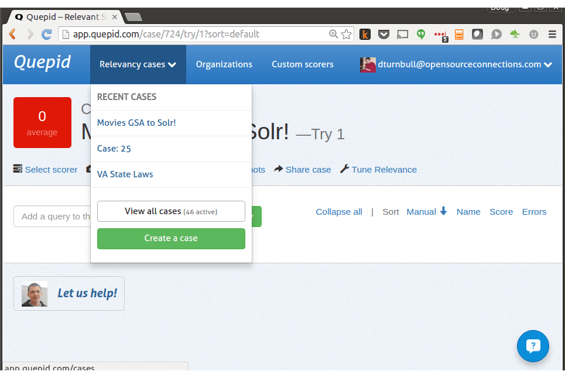Open the Organizations menu item
The height and width of the screenshot is (378, 565).
[x=224, y=64]
